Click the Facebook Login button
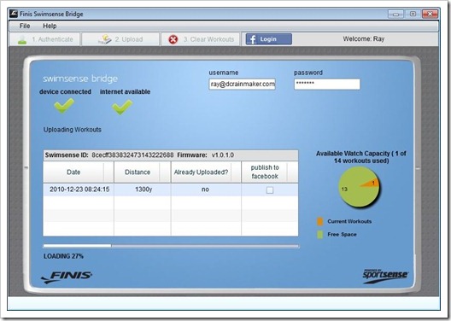Image resolution: width=451 pixels, height=321 pixels. pyautogui.click(x=269, y=39)
